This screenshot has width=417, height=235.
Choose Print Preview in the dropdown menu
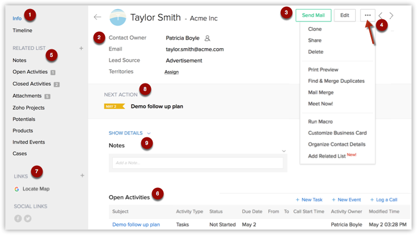coord(323,70)
